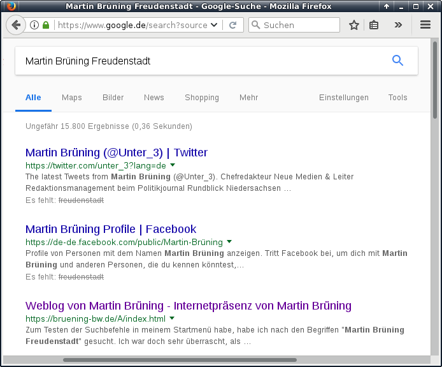Open options arrow beside bruening-bw.de URL

[172, 318]
